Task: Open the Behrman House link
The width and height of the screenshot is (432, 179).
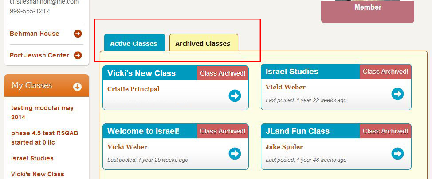Action: 35,34
